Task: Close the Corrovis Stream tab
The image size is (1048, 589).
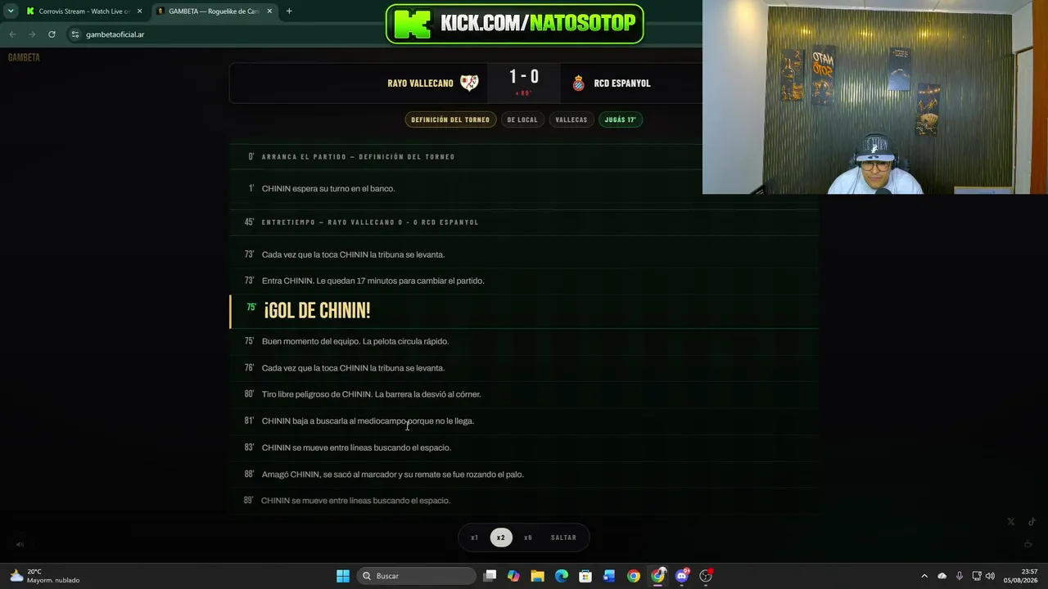Action: pos(139,11)
